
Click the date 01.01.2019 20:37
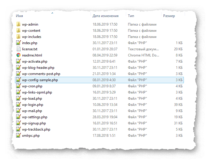[105, 49]
